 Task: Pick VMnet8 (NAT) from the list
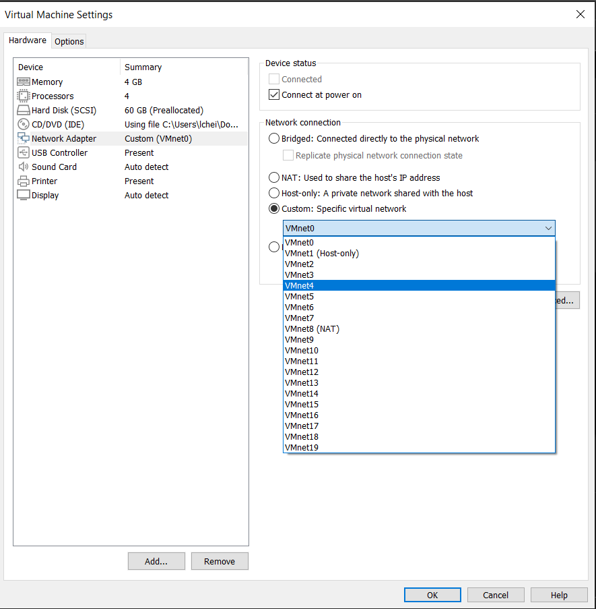[419, 329]
